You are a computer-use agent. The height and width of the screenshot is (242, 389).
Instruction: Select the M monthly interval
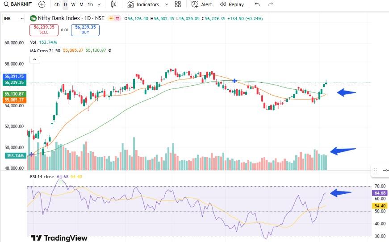coord(81,4)
